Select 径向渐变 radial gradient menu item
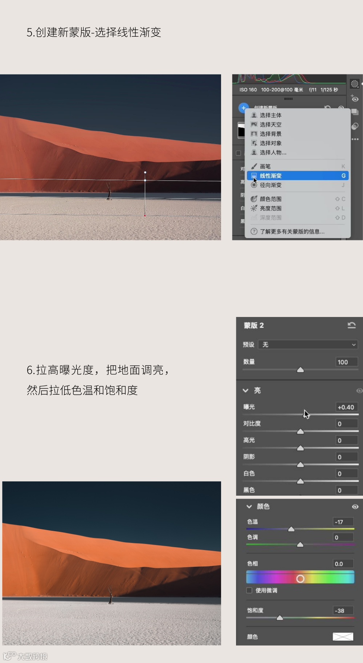Viewport: 363px width, 663px height. click(x=298, y=185)
